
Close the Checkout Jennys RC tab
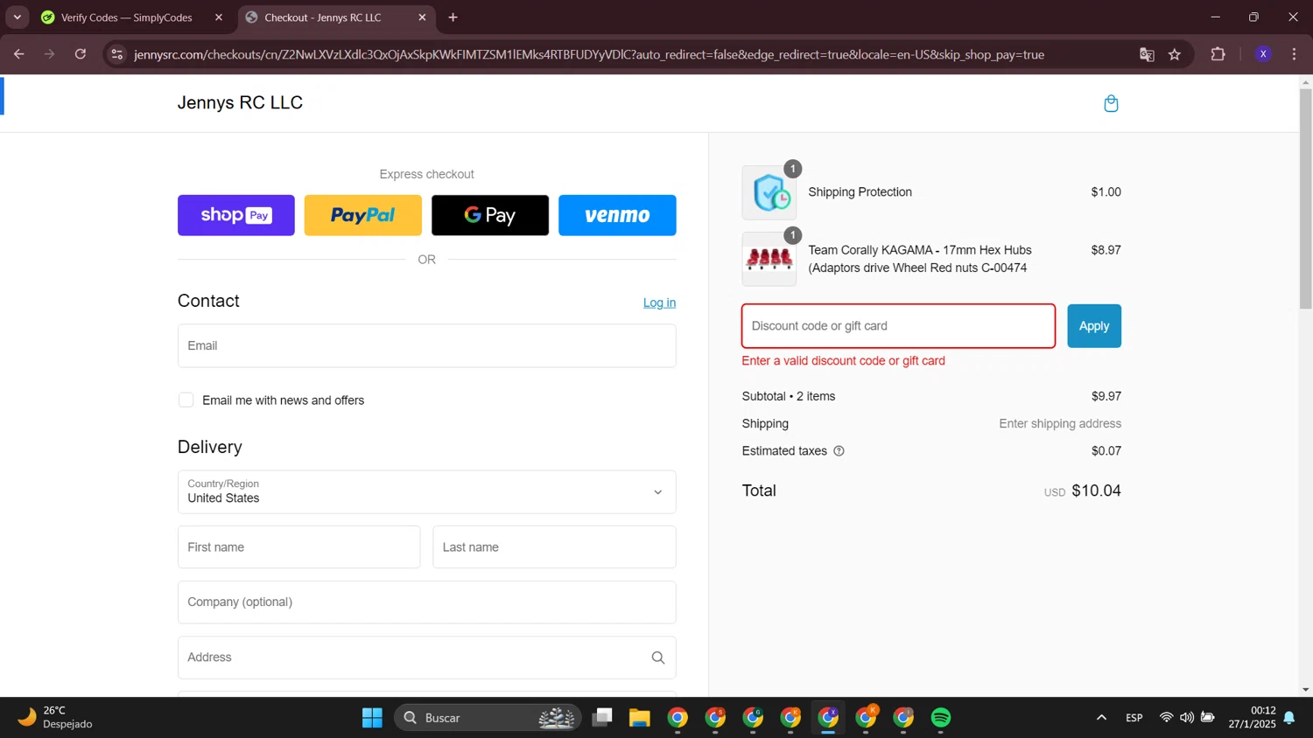click(x=422, y=17)
